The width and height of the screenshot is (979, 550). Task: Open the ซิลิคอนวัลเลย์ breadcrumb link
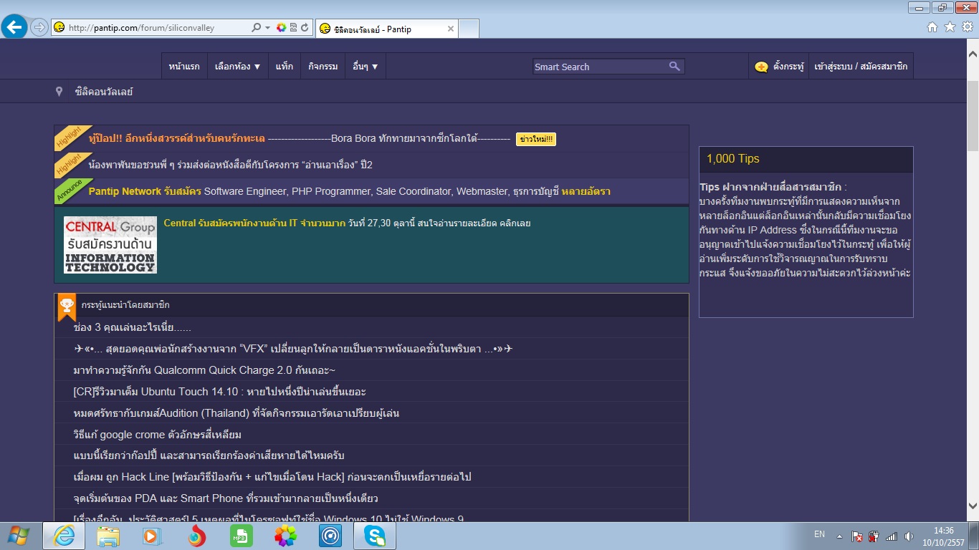[104, 92]
